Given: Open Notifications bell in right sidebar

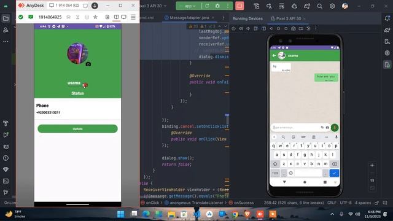Looking at the screenshot, I should coord(387,18).
